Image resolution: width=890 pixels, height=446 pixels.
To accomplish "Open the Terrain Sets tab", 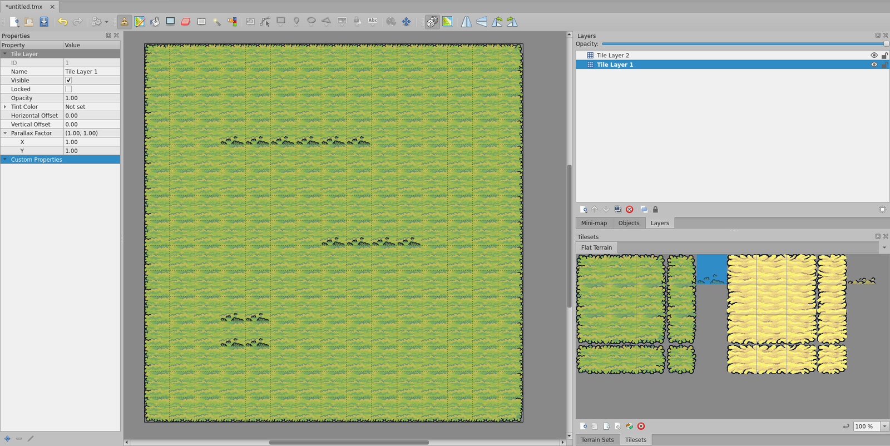I will [597, 440].
